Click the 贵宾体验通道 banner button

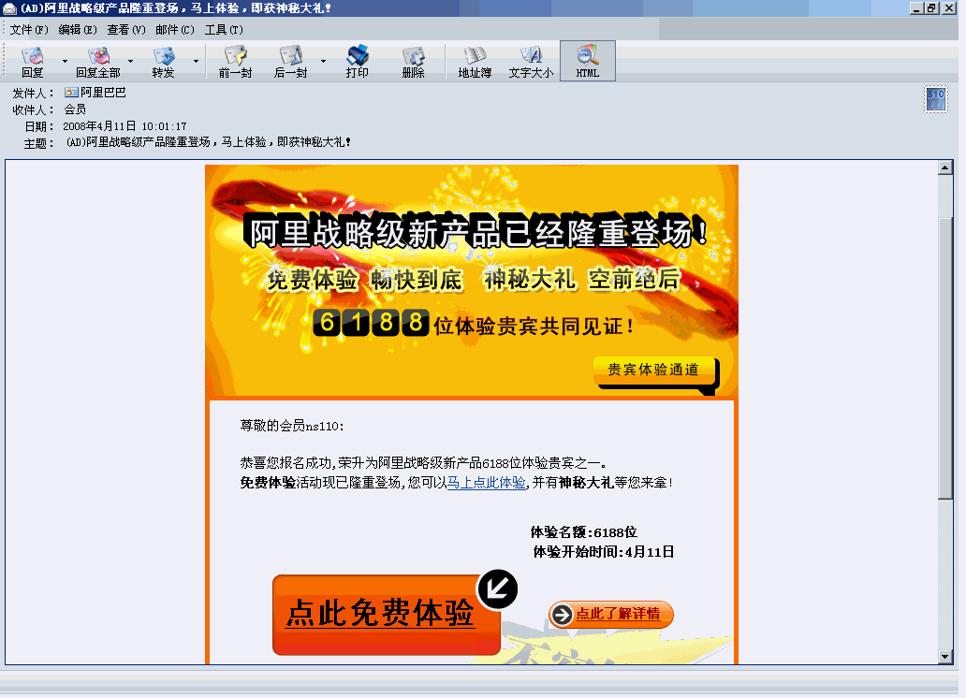654,371
